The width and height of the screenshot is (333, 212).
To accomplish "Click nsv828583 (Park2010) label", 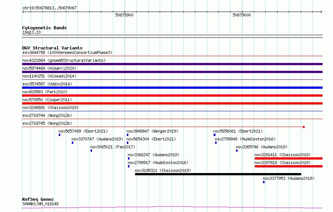I will click(45, 92).
